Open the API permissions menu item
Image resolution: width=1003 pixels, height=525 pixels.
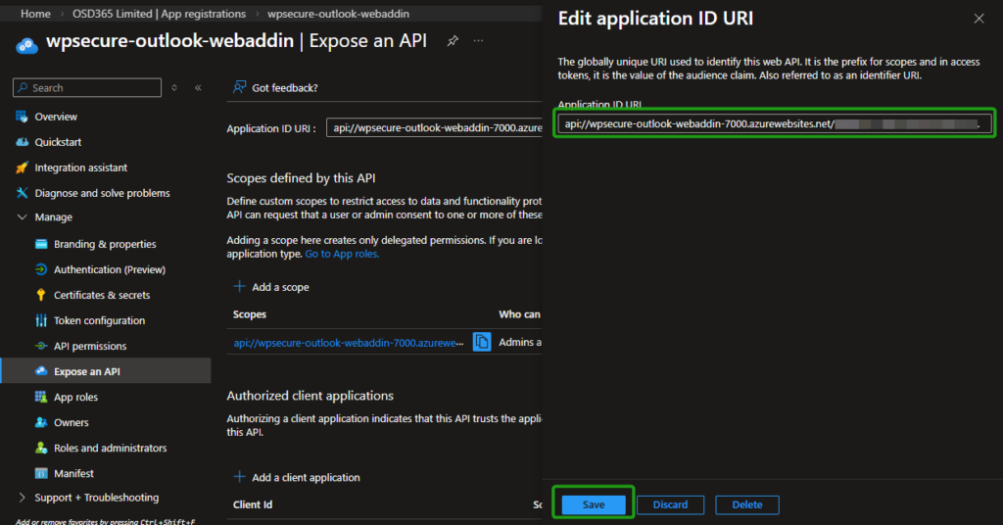[x=89, y=346]
